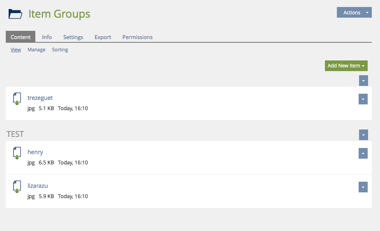This screenshot has height=231, width=380.
Task: Click the Item Groups folder icon
Action: pyautogui.click(x=16, y=14)
